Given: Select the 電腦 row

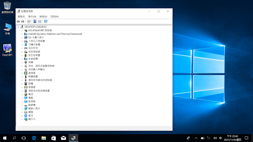Looking at the screenshot, I should point(31,98).
